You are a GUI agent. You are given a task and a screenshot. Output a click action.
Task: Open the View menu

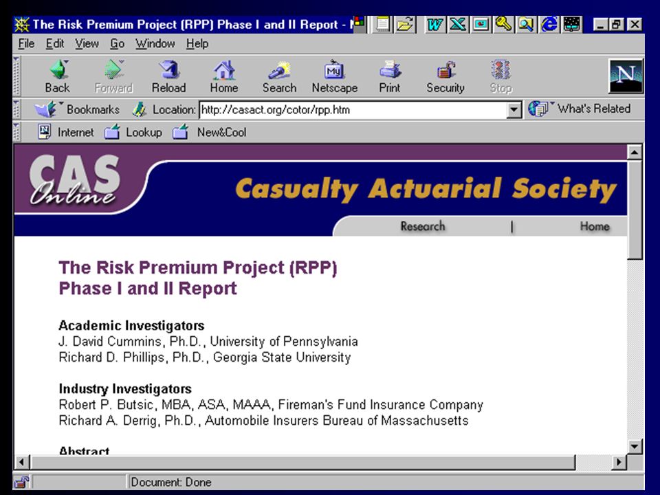[x=87, y=44]
